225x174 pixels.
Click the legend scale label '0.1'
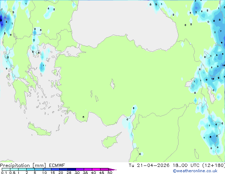[x=4, y=173]
